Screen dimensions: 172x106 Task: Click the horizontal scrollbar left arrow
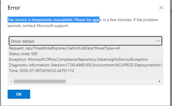[11, 81]
